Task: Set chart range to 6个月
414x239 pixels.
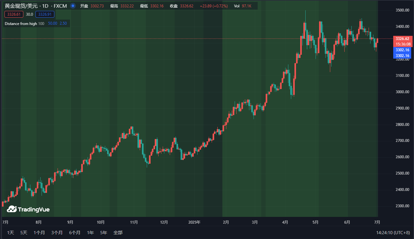Action: click(x=74, y=233)
